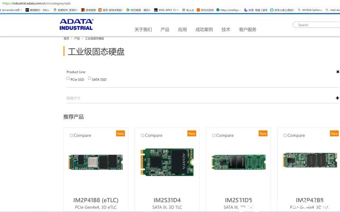Open the 免费软件 bookmark
The width and height of the screenshot is (340, 212).
(66, 10)
